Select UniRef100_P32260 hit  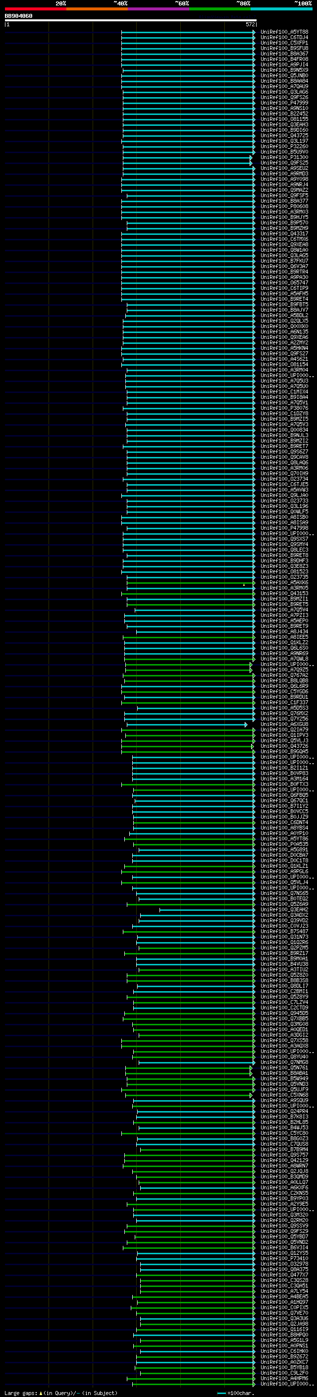tap(284, 146)
